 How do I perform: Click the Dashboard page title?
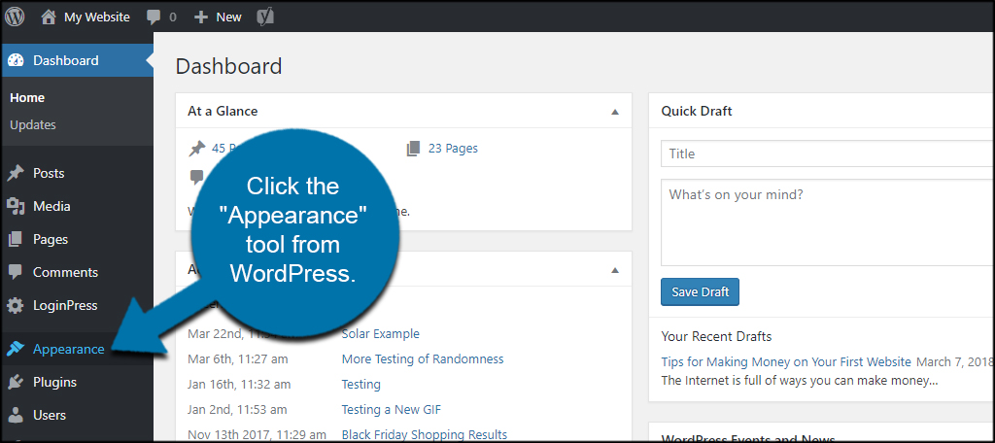tap(229, 66)
